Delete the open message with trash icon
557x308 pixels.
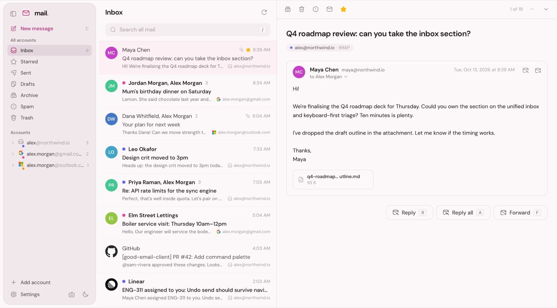point(301,9)
